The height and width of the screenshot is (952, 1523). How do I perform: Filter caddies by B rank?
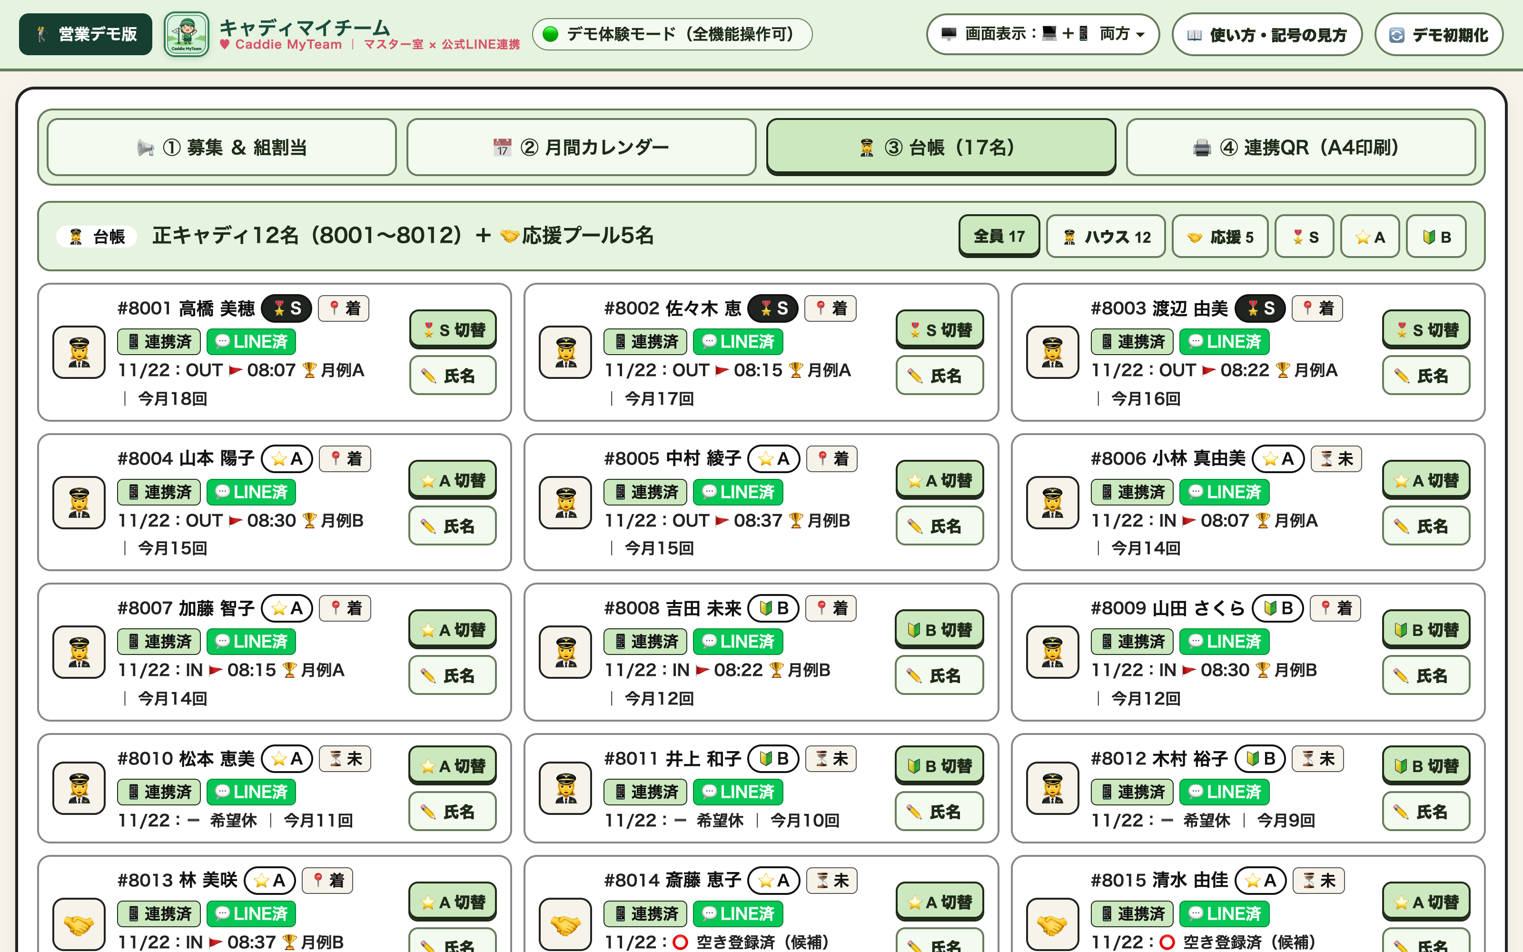(1436, 236)
